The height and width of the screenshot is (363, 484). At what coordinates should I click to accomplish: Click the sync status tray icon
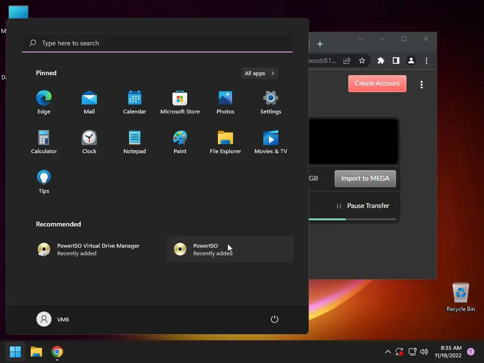pos(399,352)
